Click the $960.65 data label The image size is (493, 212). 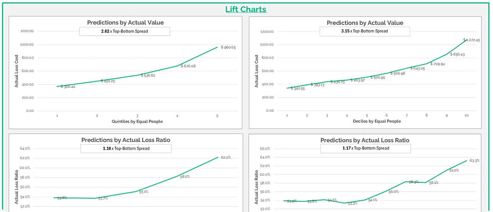click(228, 47)
